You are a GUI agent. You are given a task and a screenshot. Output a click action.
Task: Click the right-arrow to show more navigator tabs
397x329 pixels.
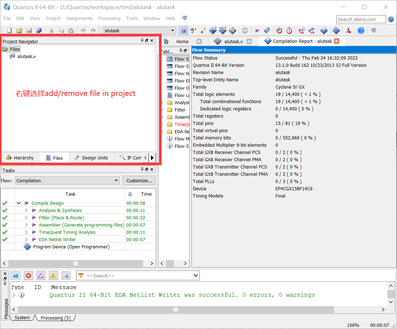(152, 158)
